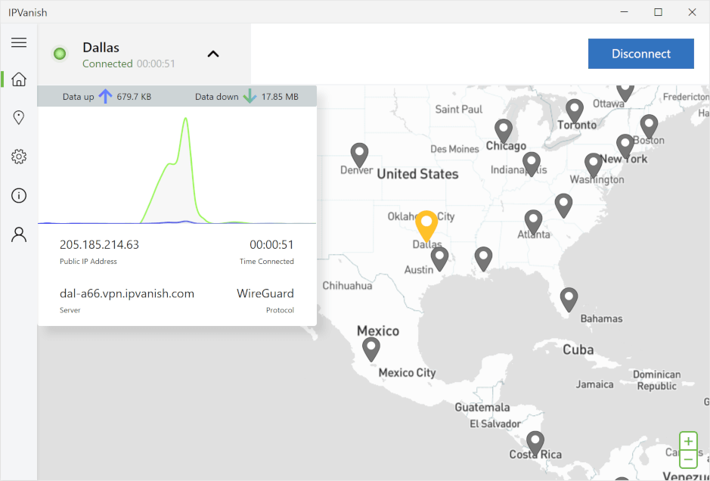This screenshot has width=710, height=481.
Task: Select the Toronto map pin
Action: (x=575, y=111)
